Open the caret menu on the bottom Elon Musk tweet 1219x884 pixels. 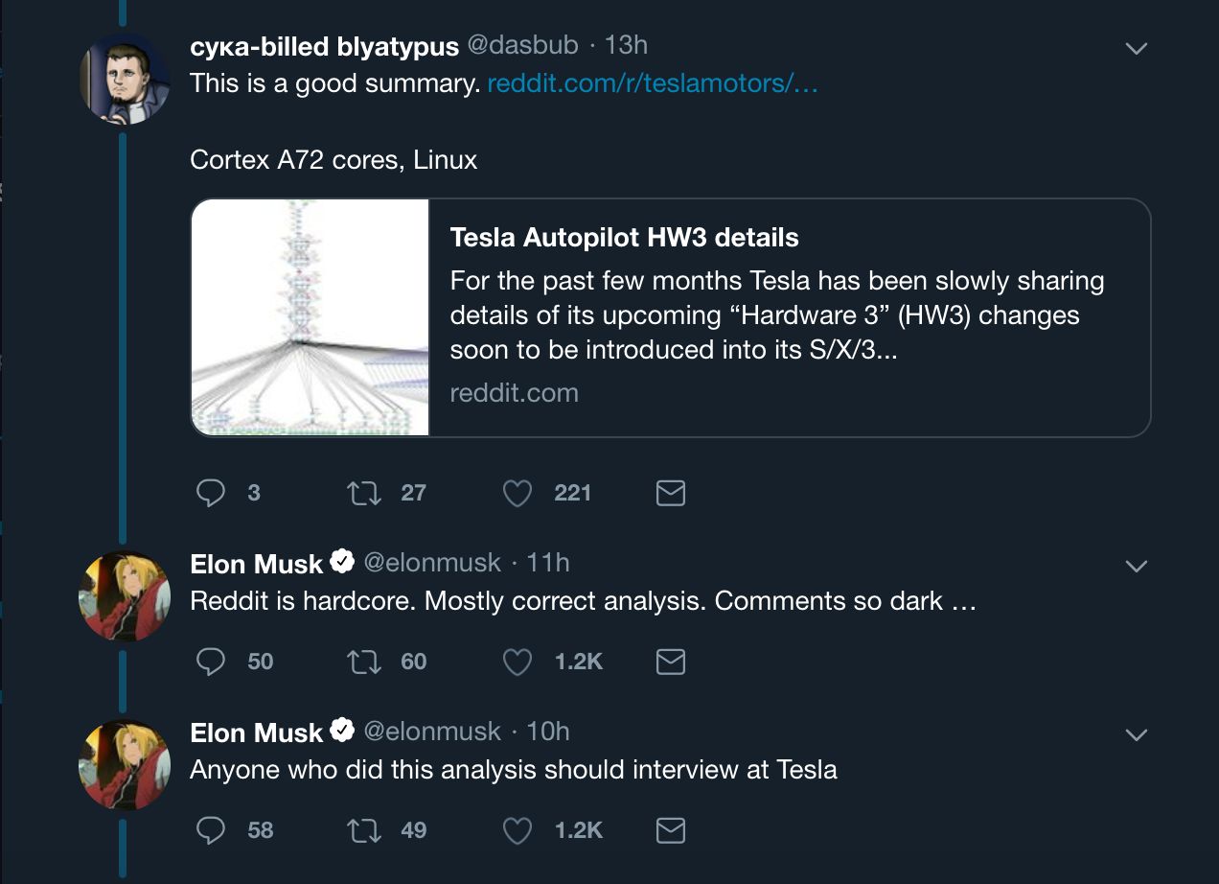(1137, 734)
